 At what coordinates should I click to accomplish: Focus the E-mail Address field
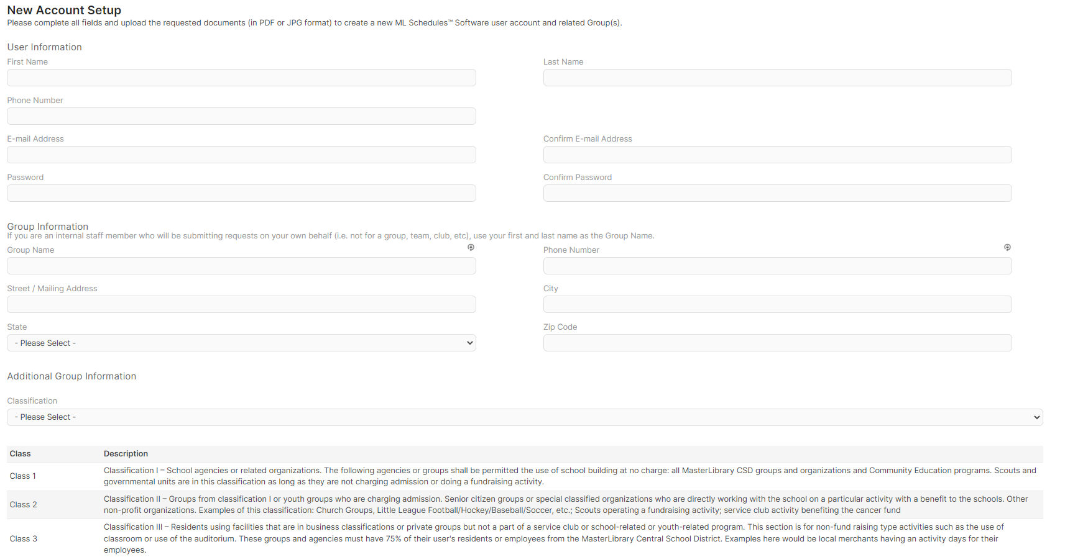click(x=241, y=155)
